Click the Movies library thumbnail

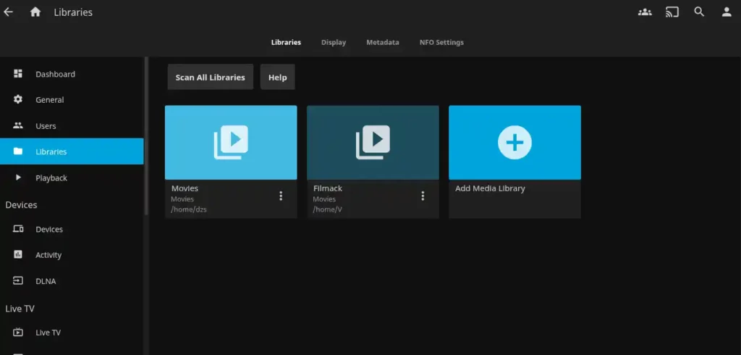(231, 143)
